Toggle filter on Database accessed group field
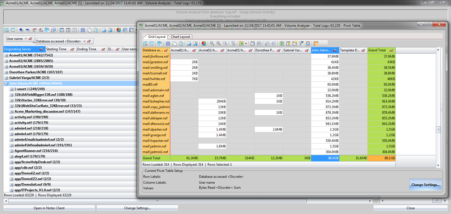451x214 pixels. tap(89, 41)
